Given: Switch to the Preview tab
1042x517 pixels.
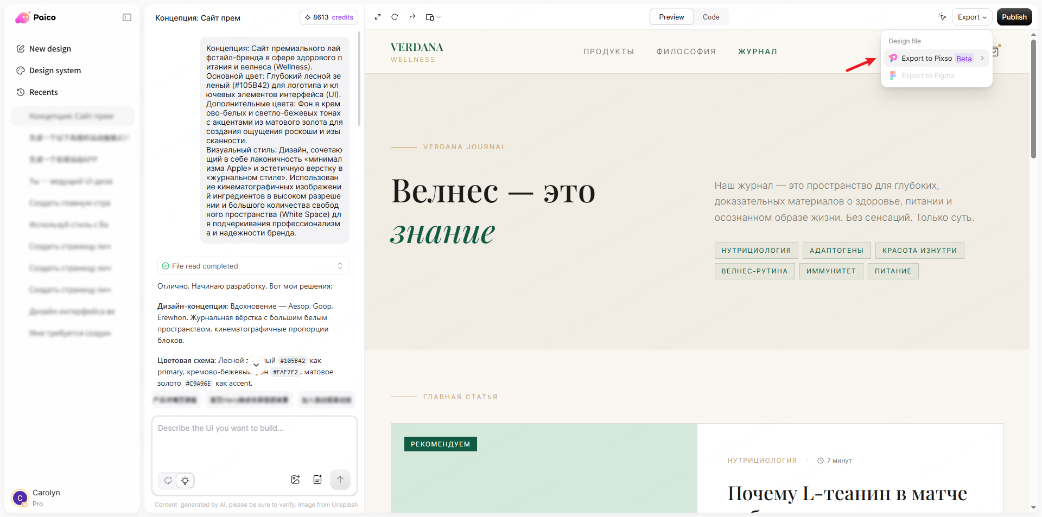Looking at the screenshot, I should tap(671, 17).
